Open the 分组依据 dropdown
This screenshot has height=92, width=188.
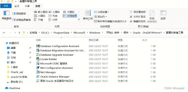point(102,12)
